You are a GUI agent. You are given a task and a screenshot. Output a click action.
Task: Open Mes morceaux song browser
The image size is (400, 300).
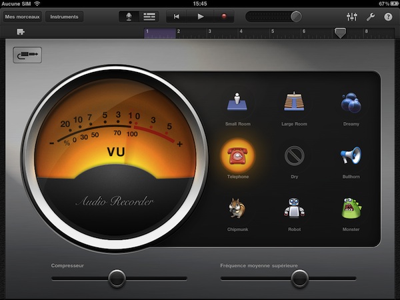pos(22,17)
